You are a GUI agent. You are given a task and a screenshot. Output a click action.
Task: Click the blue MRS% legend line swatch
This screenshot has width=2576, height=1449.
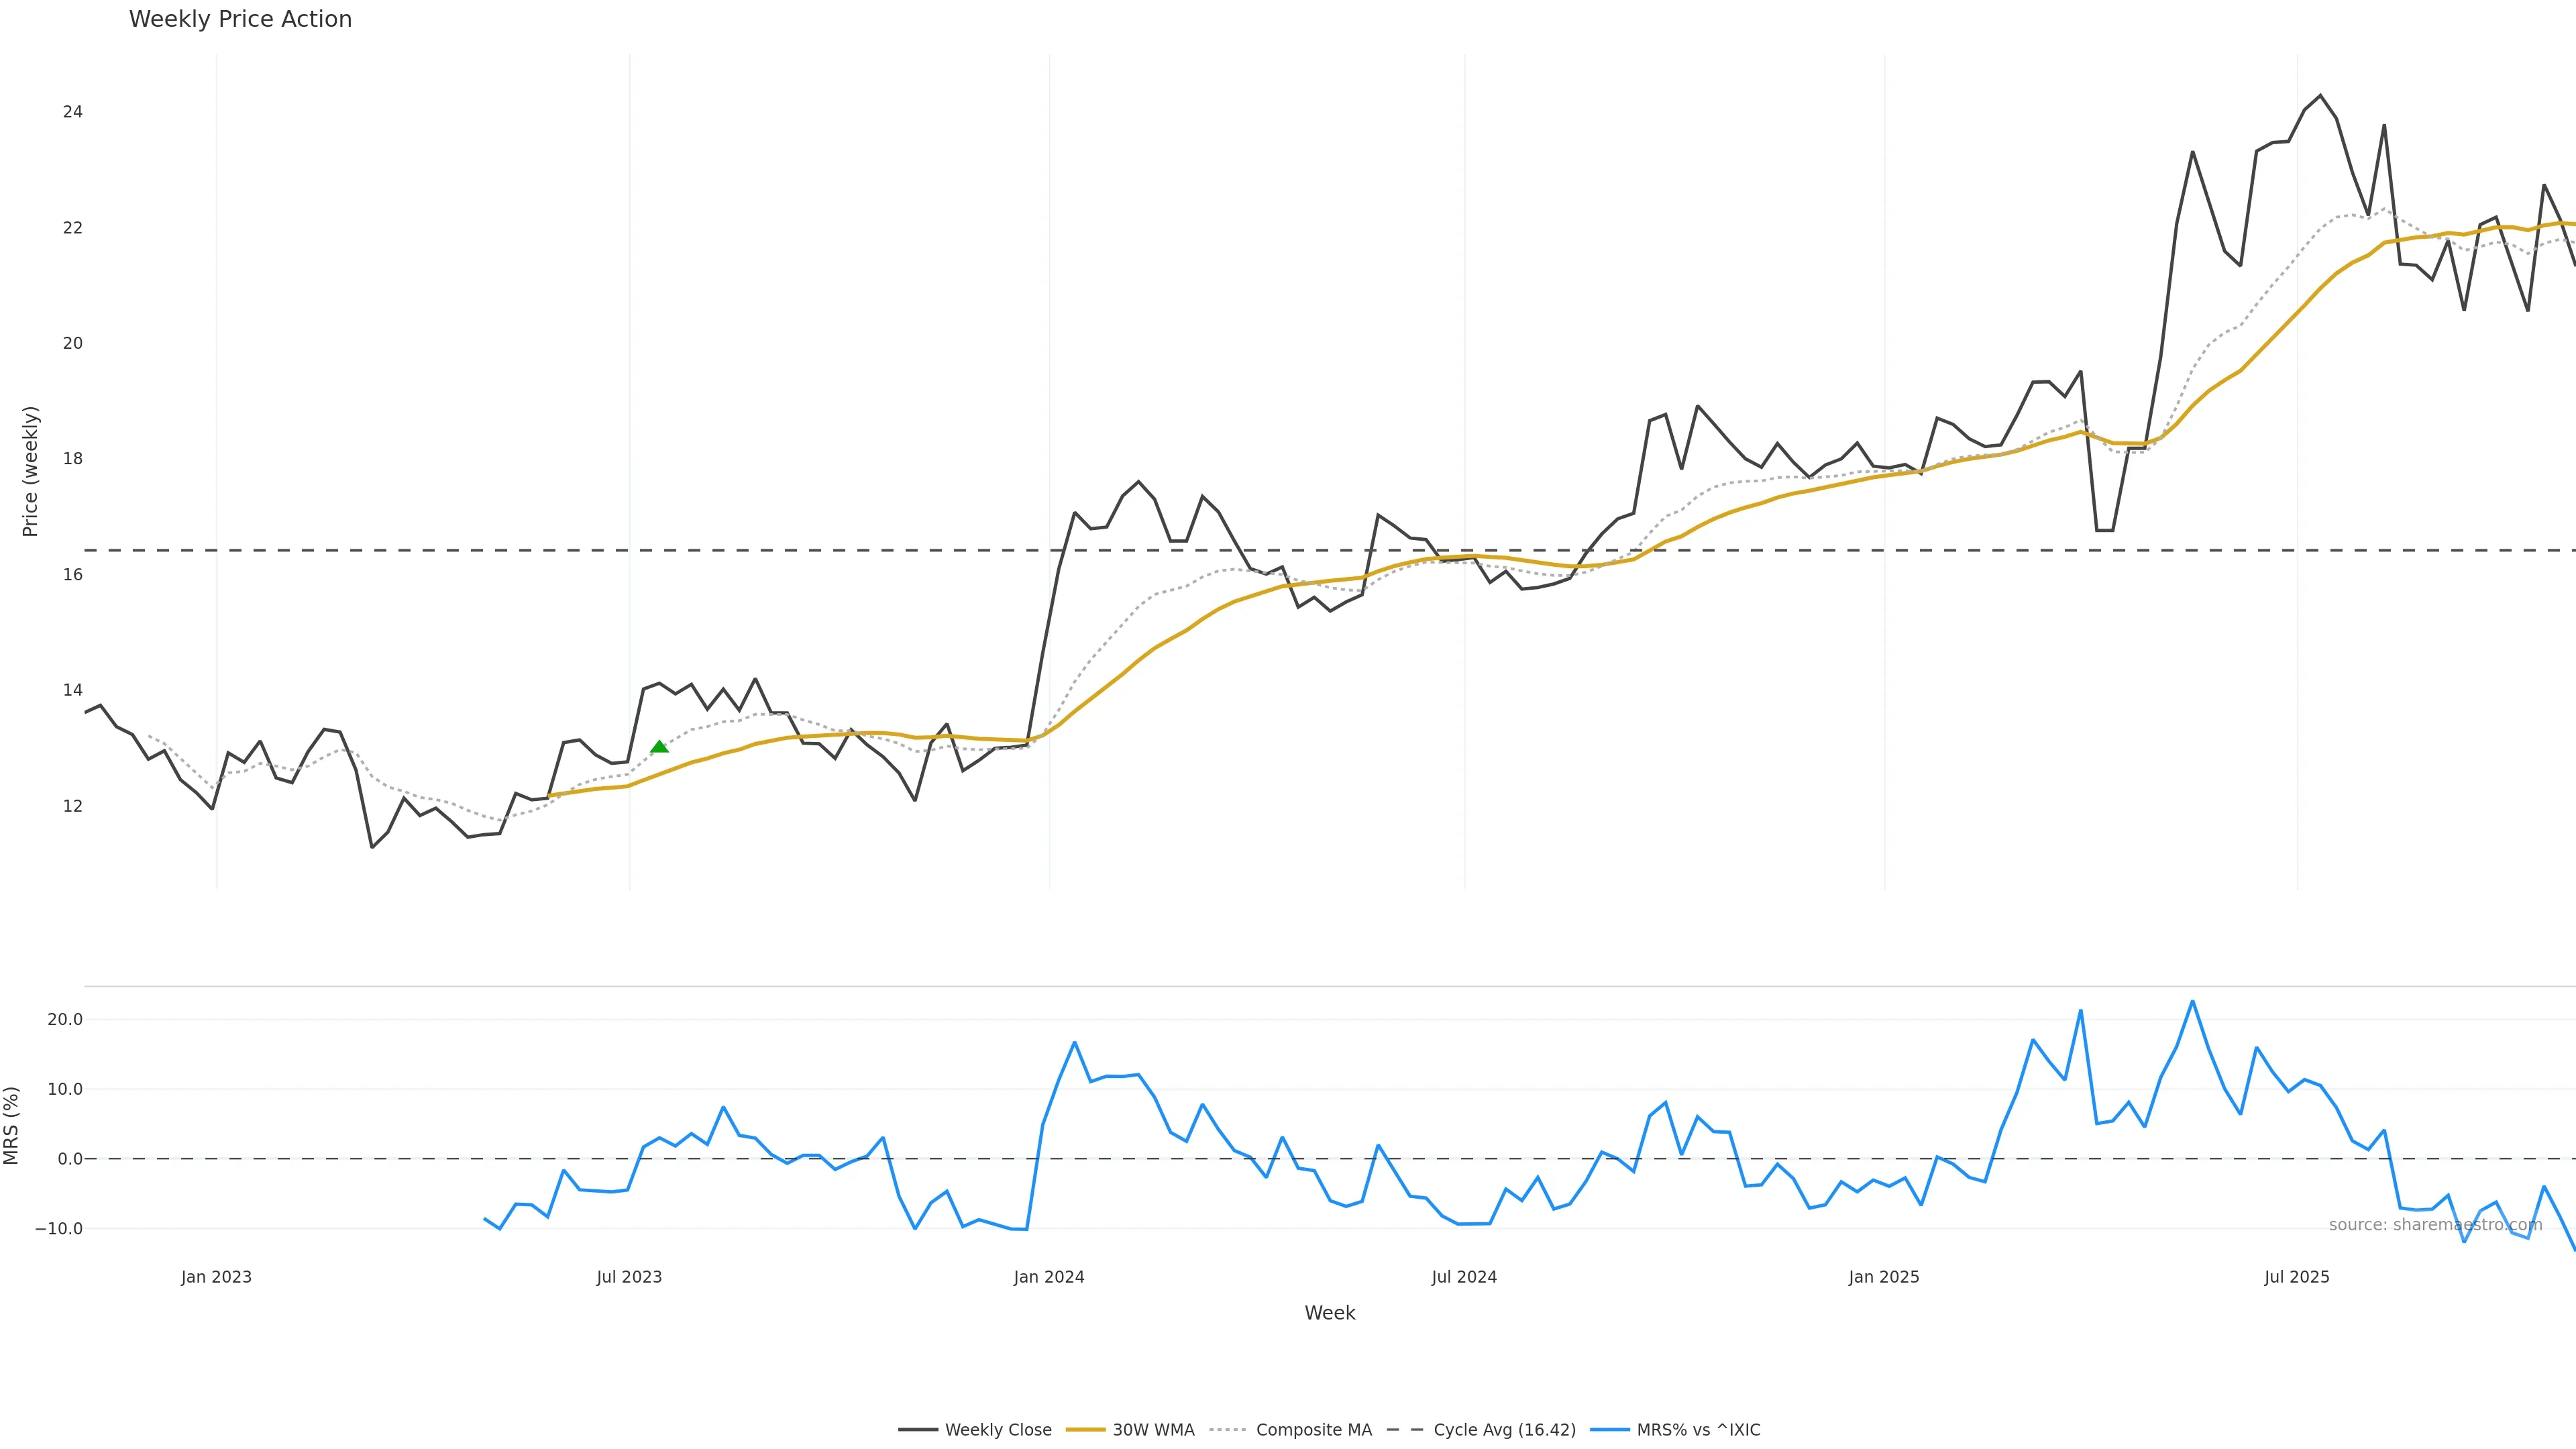(1609, 1430)
